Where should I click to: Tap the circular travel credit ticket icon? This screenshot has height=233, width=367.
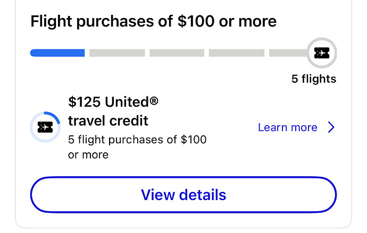coord(45,127)
